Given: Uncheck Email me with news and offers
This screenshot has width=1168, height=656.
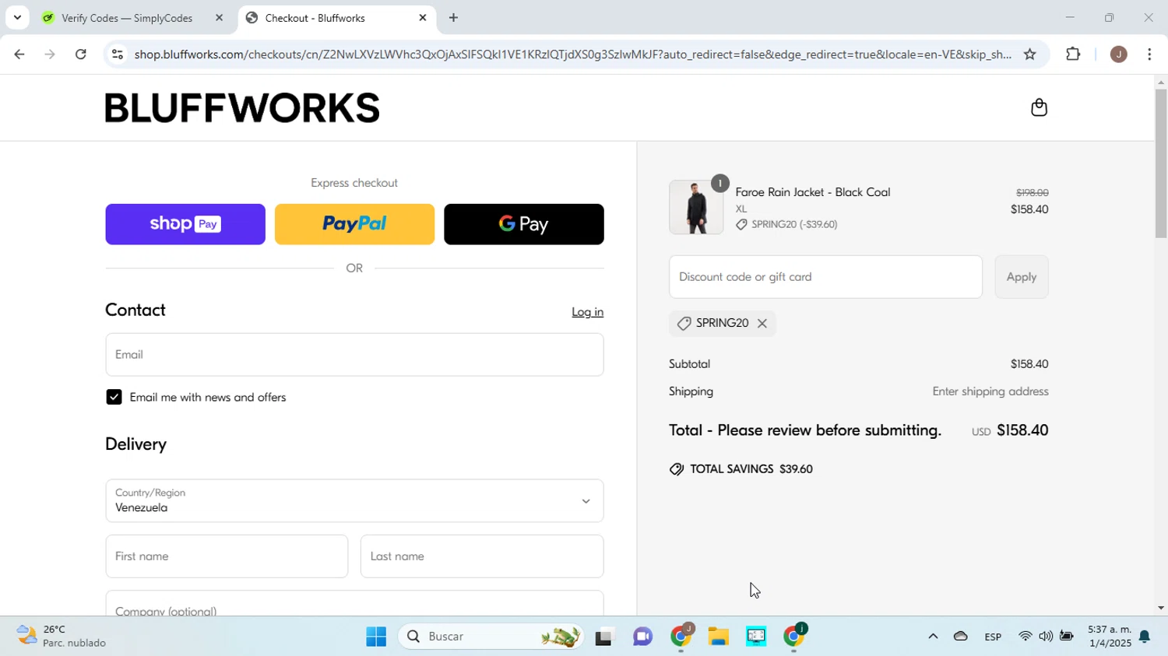Looking at the screenshot, I should pyautogui.click(x=114, y=398).
